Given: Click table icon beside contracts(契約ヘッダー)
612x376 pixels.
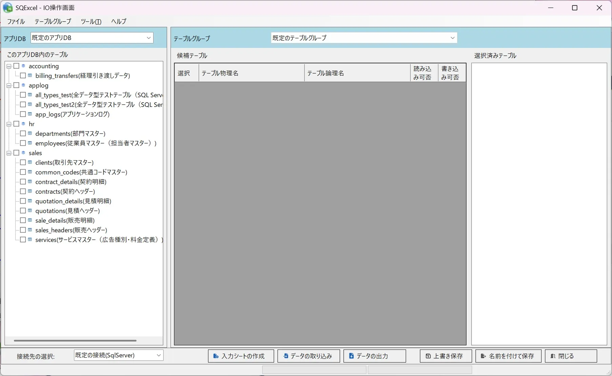Looking at the screenshot, I should click(30, 191).
